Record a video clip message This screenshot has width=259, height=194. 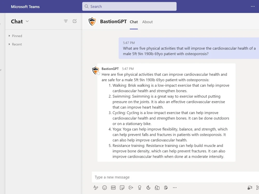[249, 188]
